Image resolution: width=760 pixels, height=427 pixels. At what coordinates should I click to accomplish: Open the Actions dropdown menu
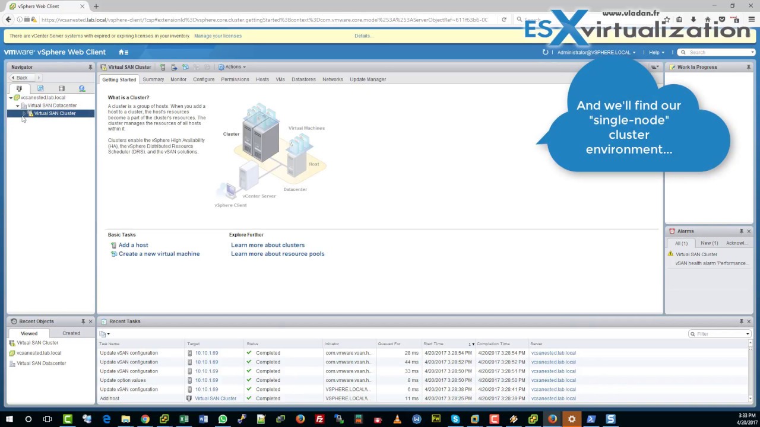pyautogui.click(x=232, y=67)
